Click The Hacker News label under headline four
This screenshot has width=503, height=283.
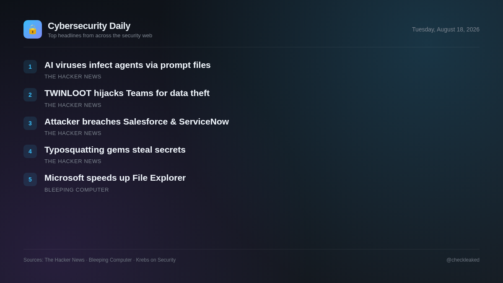click(x=73, y=161)
